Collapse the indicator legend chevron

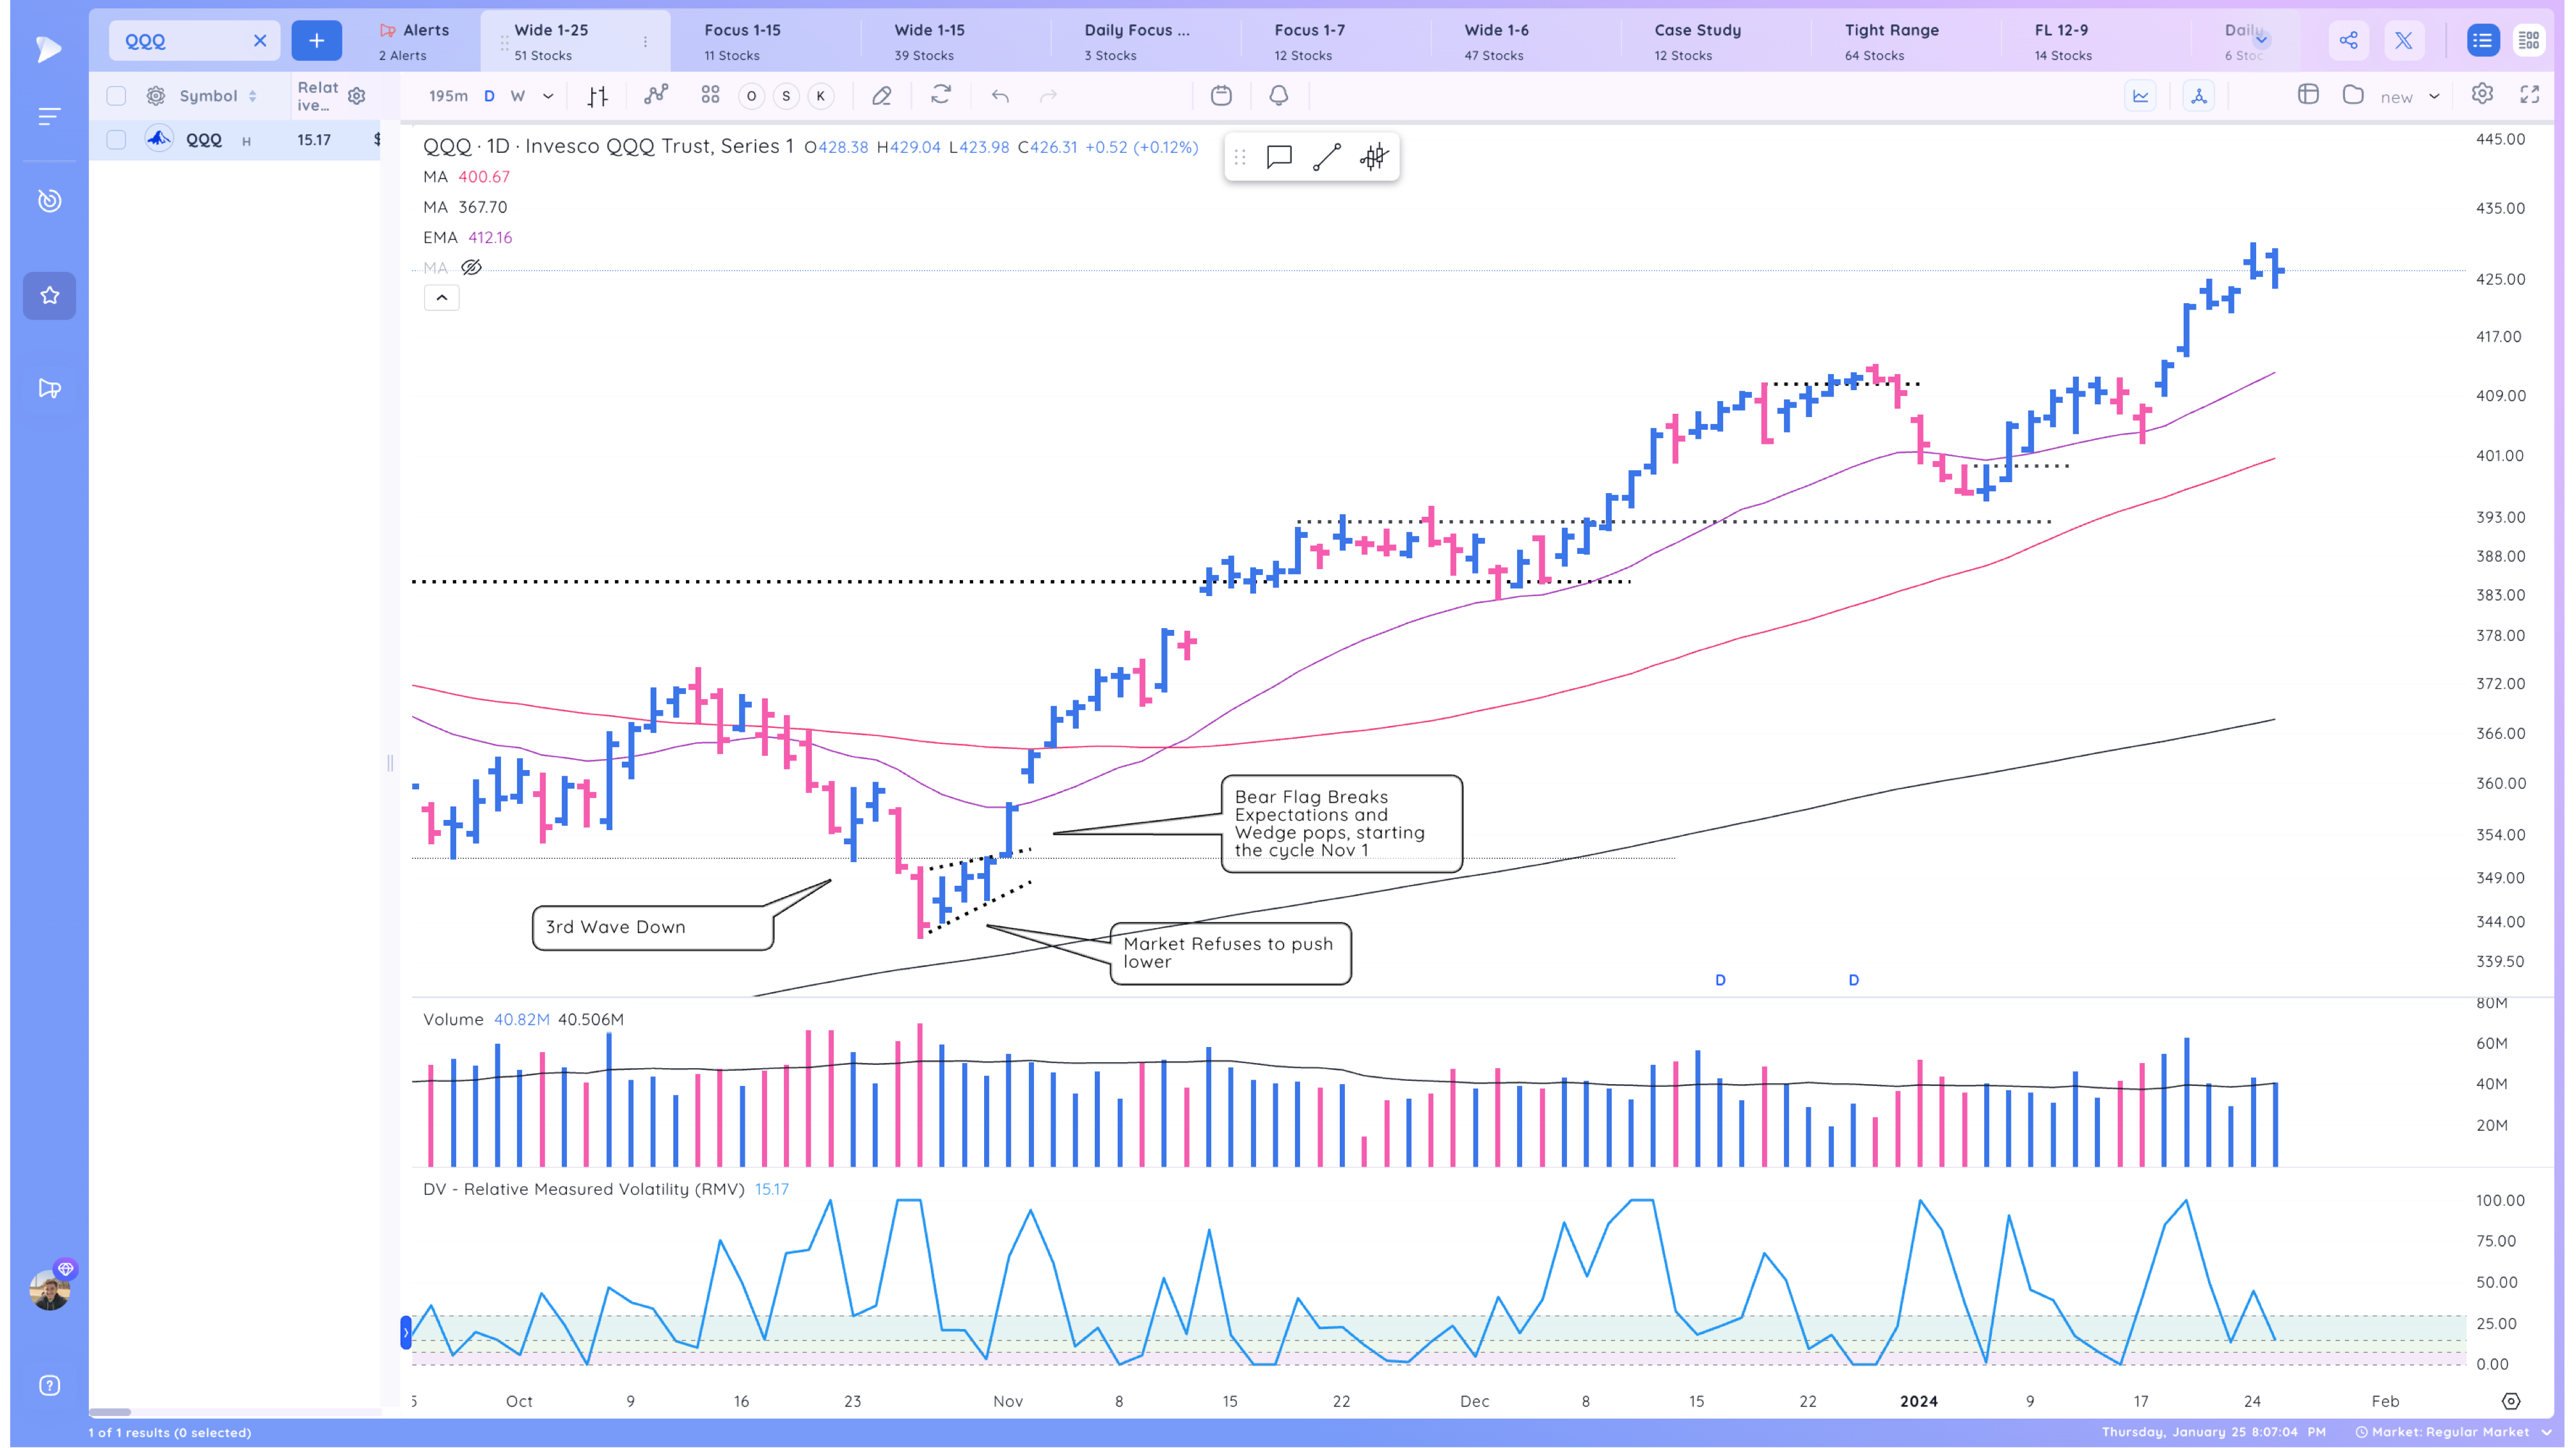442,298
